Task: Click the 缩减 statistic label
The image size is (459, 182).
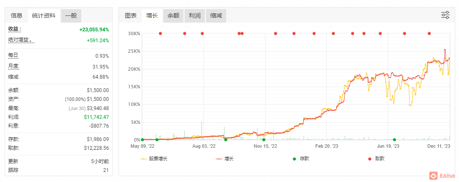Action: (x=14, y=77)
